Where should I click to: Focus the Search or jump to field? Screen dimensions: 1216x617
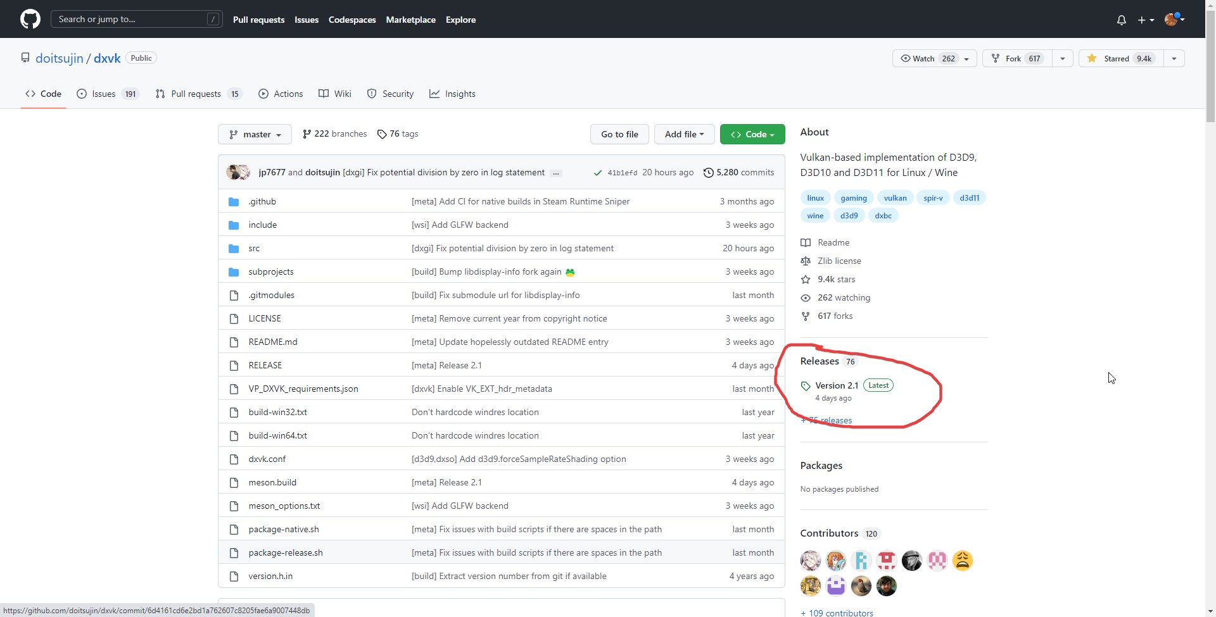click(x=137, y=19)
